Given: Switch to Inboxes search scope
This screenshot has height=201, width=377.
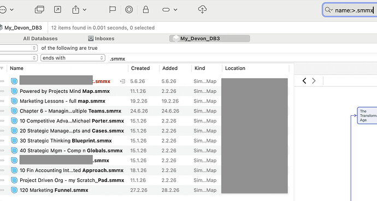Looking at the screenshot, I should 101,38.
